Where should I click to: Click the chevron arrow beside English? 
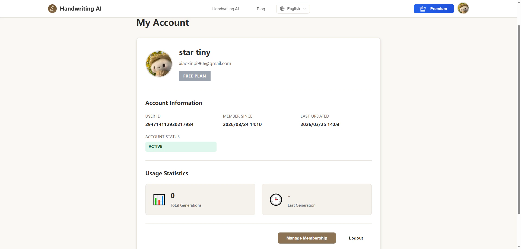pos(304,9)
